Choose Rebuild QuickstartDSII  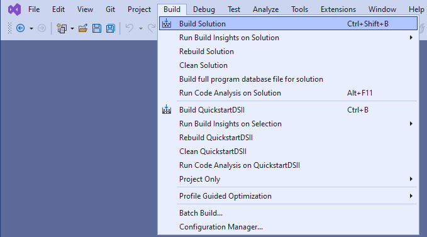[288, 138]
